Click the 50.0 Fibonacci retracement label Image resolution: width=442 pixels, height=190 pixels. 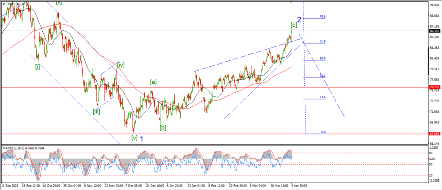pos(322,58)
